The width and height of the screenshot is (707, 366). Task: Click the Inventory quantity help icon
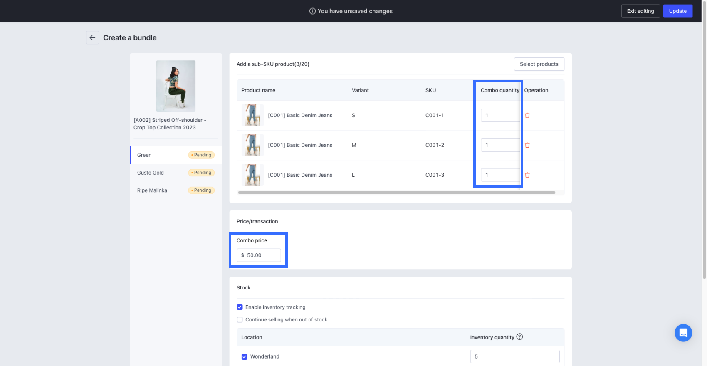(519, 337)
